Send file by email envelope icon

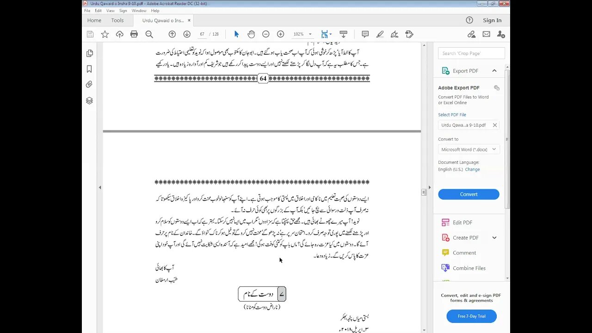tap(486, 34)
